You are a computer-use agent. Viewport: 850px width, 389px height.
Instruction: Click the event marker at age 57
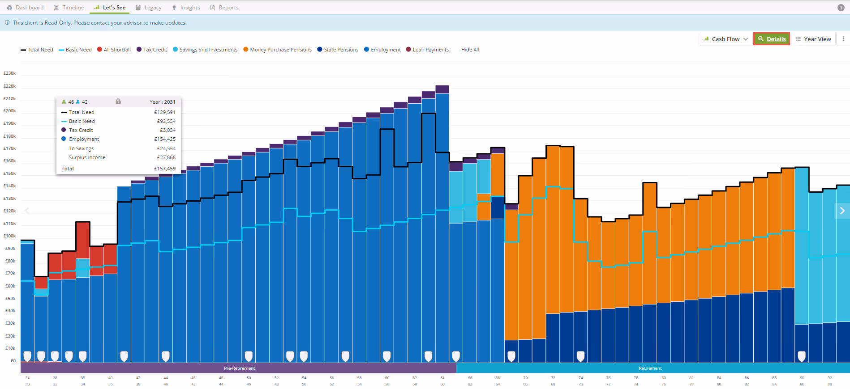(x=345, y=356)
